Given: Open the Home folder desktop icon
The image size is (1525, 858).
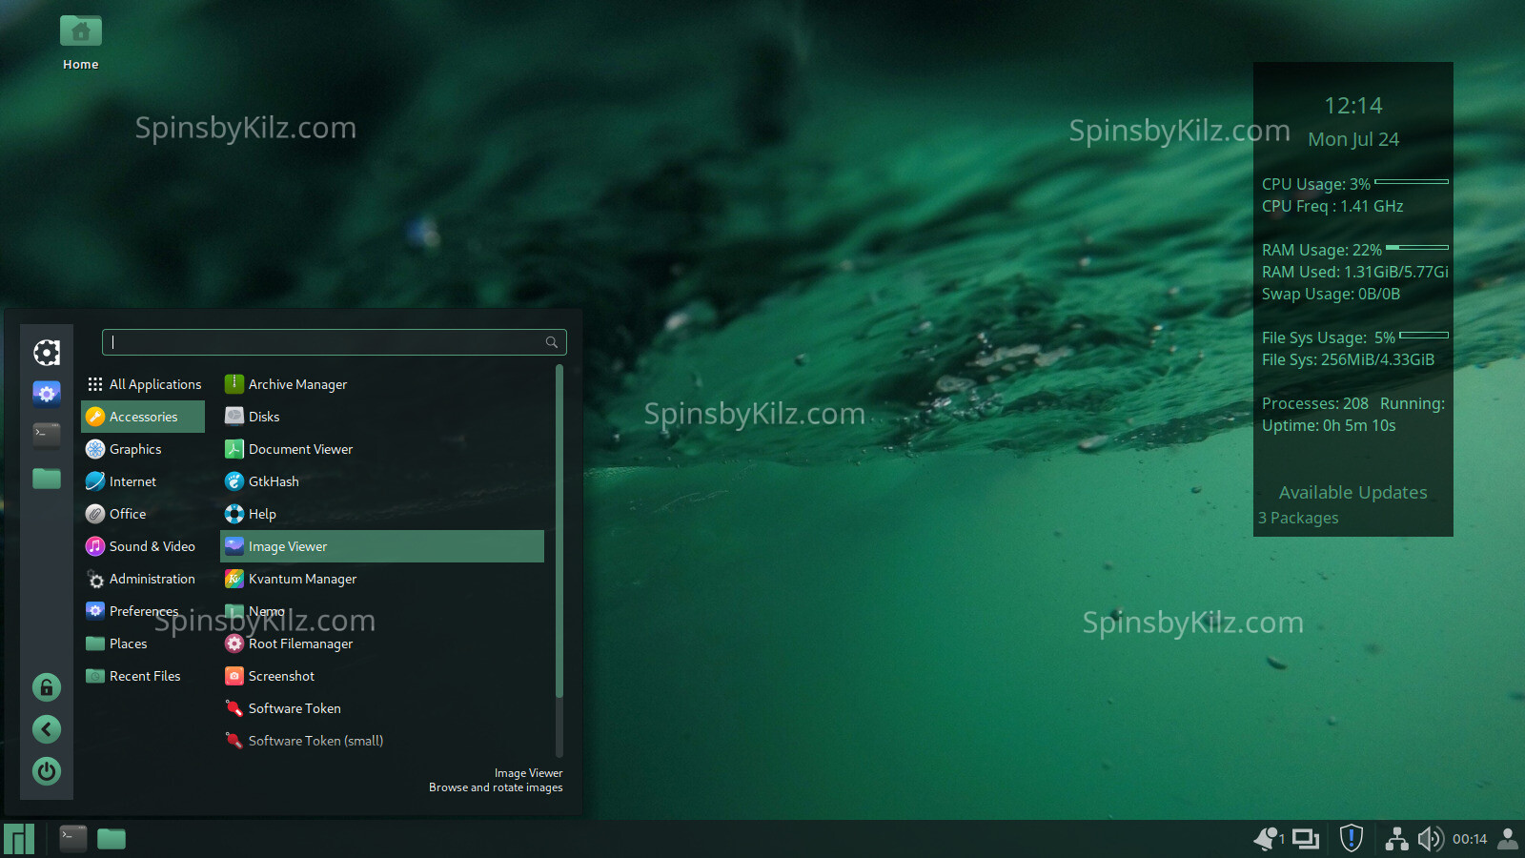Looking at the screenshot, I should pyautogui.click(x=81, y=43).
